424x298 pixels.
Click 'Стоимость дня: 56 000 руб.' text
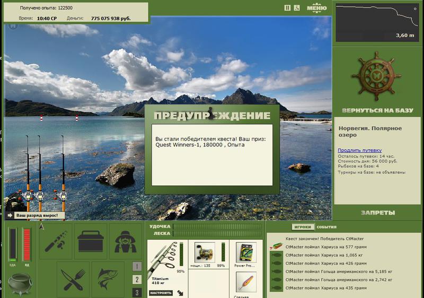(367, 161)
